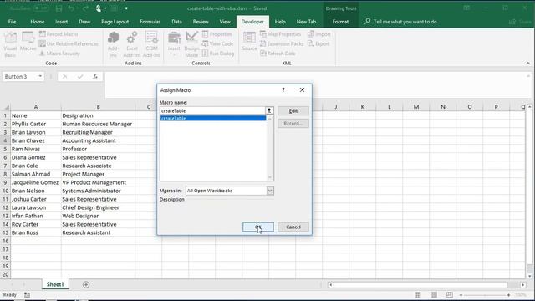Open Customize Quick Access Toolbar dropdown
The image size is (535, 301).
click(x=126, y=8)
